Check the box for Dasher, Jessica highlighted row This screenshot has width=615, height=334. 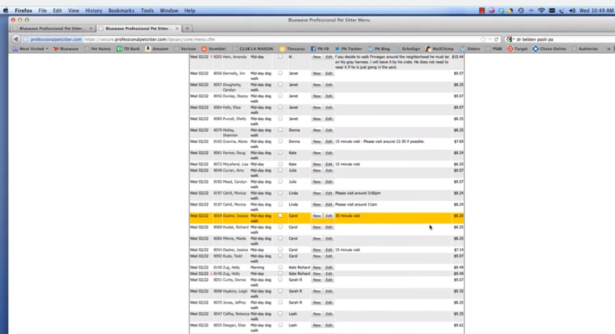point(280,216)
